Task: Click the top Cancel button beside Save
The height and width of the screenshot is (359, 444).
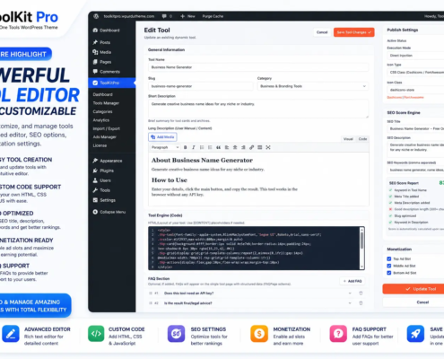Action: [x=322, y=32]
